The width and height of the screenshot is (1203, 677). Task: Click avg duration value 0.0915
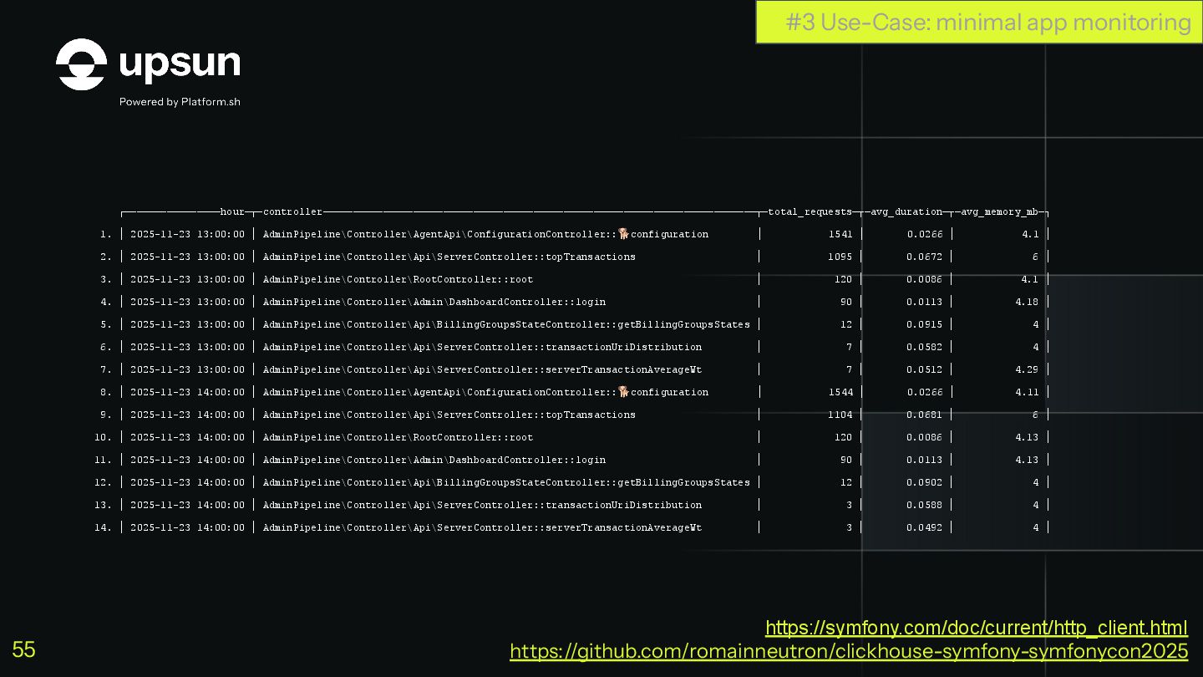click(925, 324)
